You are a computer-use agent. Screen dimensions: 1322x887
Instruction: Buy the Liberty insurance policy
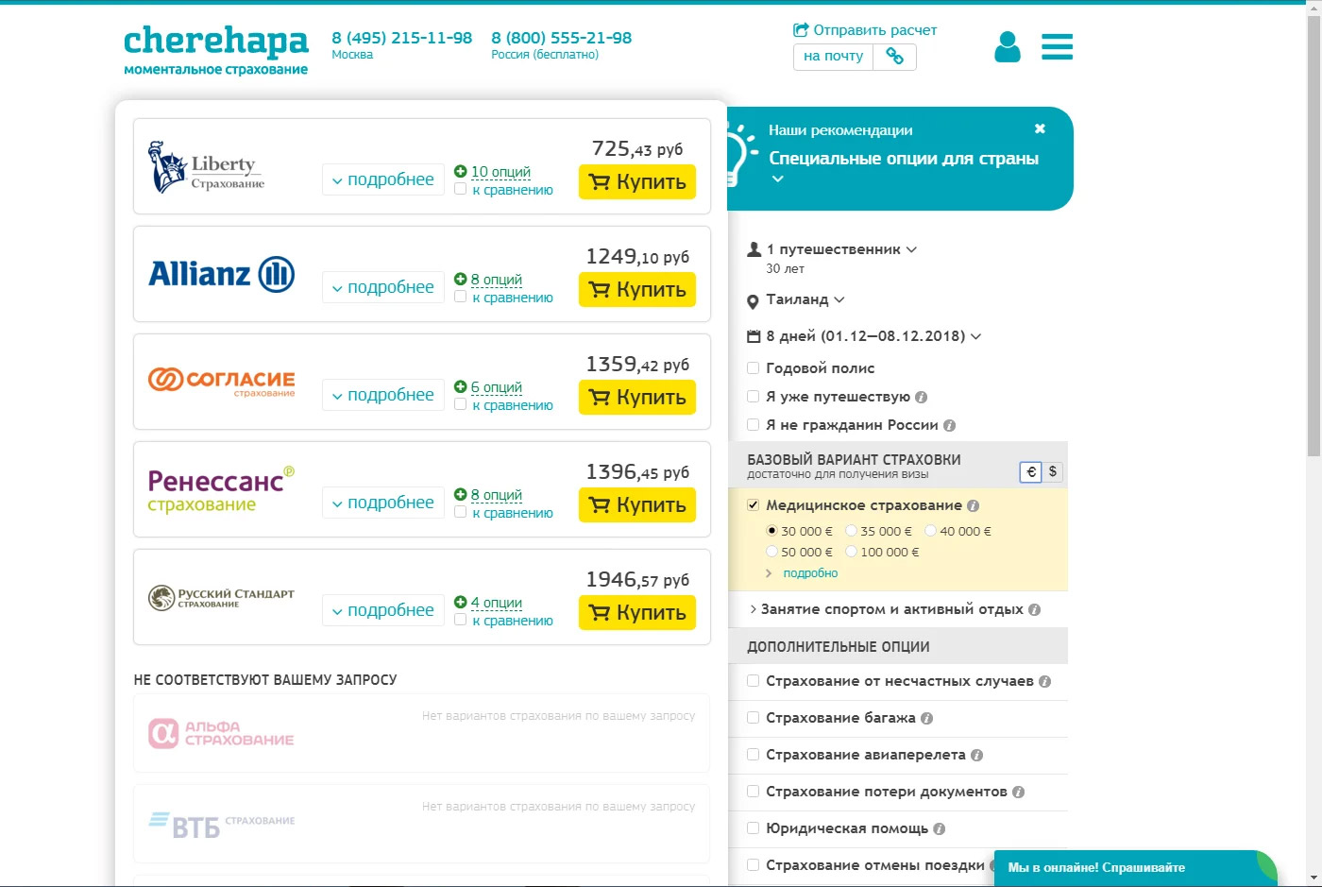[636, 182]
